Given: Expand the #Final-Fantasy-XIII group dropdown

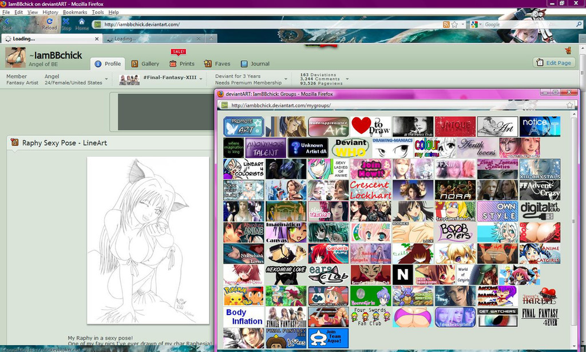Looking at the screenshot, I should point(201,79).
